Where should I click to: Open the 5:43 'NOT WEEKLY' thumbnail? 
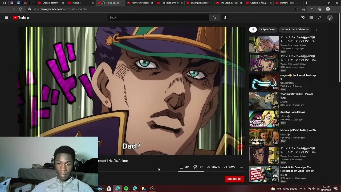(x=264, y=119)
